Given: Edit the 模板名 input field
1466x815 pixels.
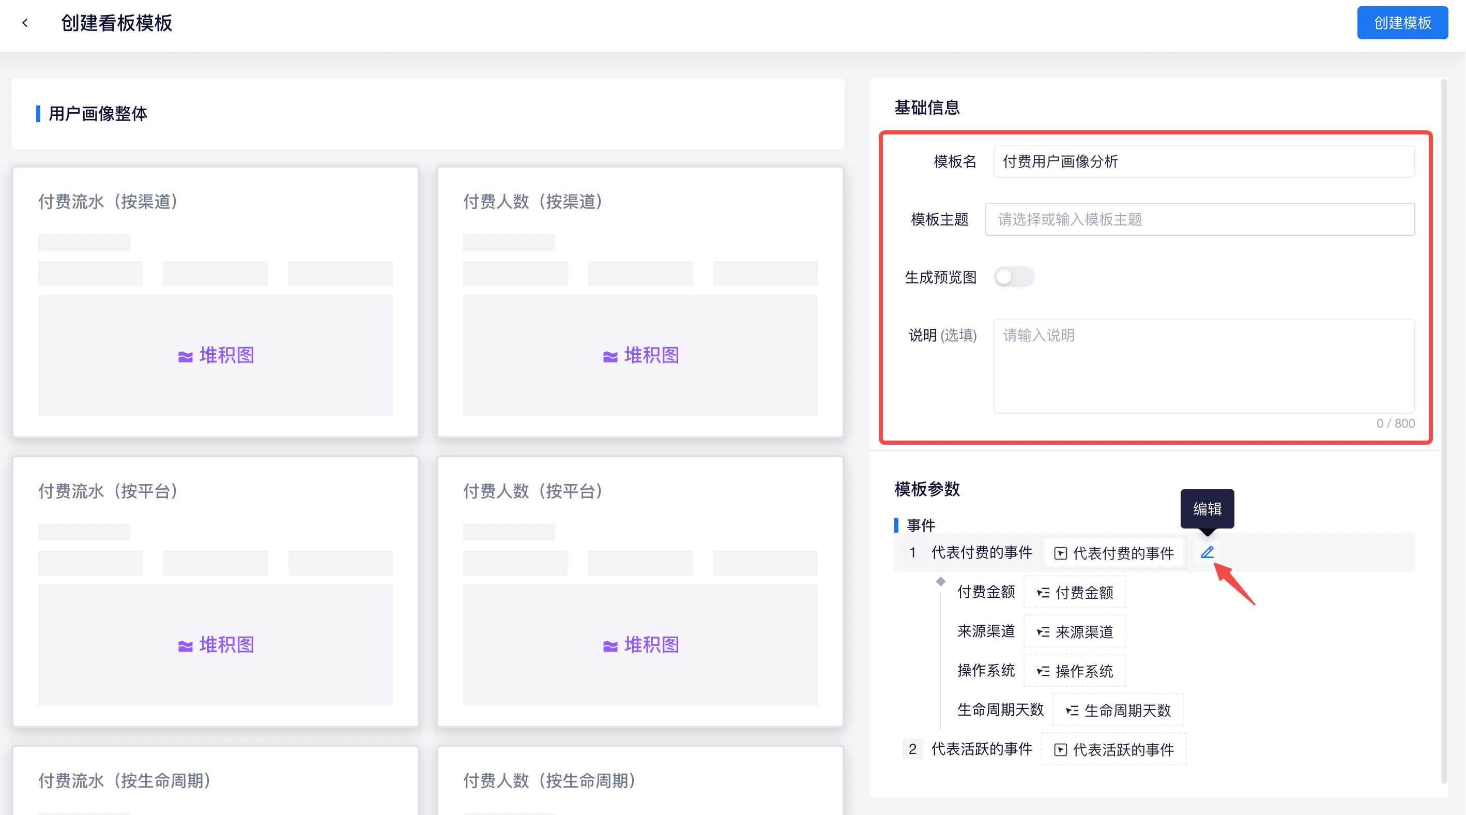Looking at the screenshot, I should [1203, 162].
